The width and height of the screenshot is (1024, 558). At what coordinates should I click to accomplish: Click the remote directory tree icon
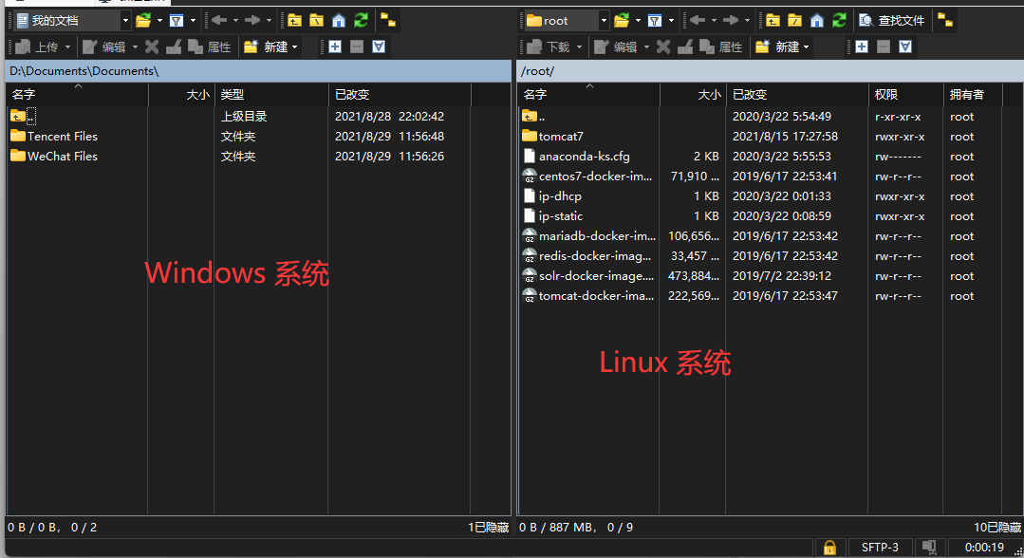(945, 21)
